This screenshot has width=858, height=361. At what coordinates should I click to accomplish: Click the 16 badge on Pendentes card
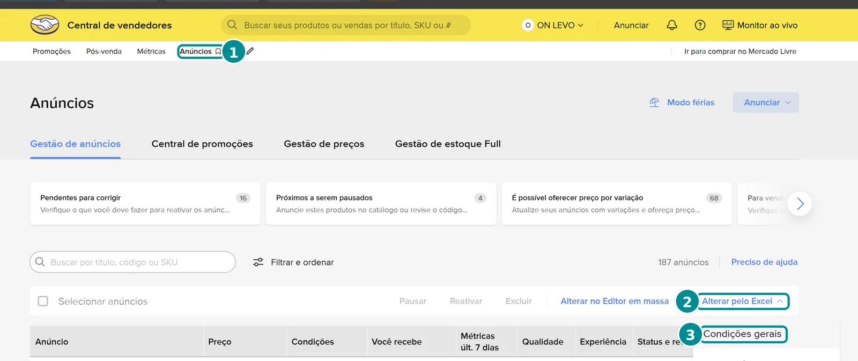click(x=243, y=198)
